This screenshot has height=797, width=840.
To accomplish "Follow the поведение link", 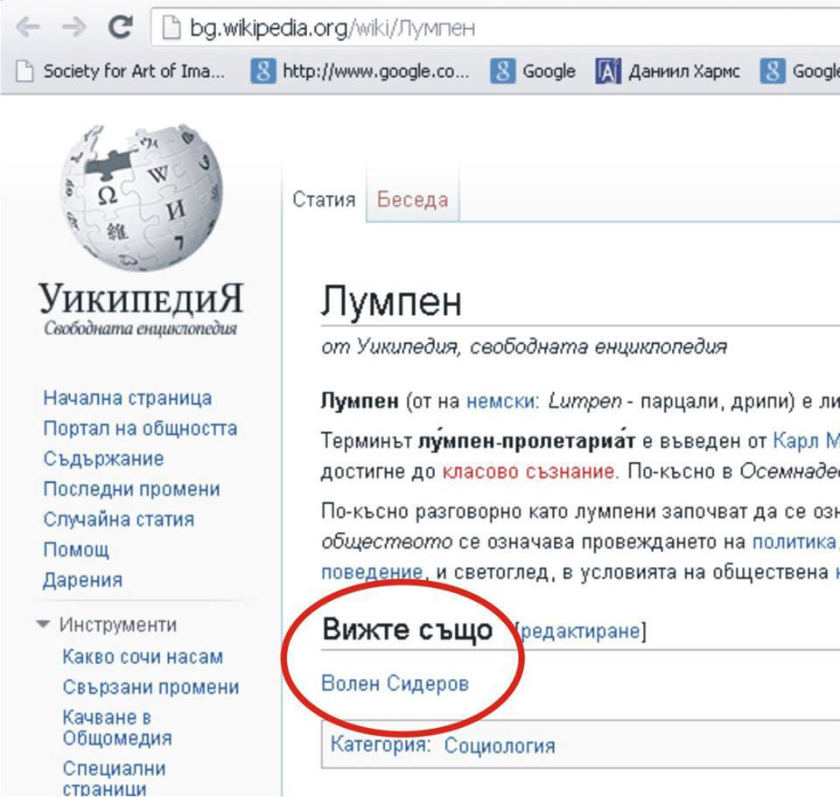I will pyautogui.click(x=372, y=572).
